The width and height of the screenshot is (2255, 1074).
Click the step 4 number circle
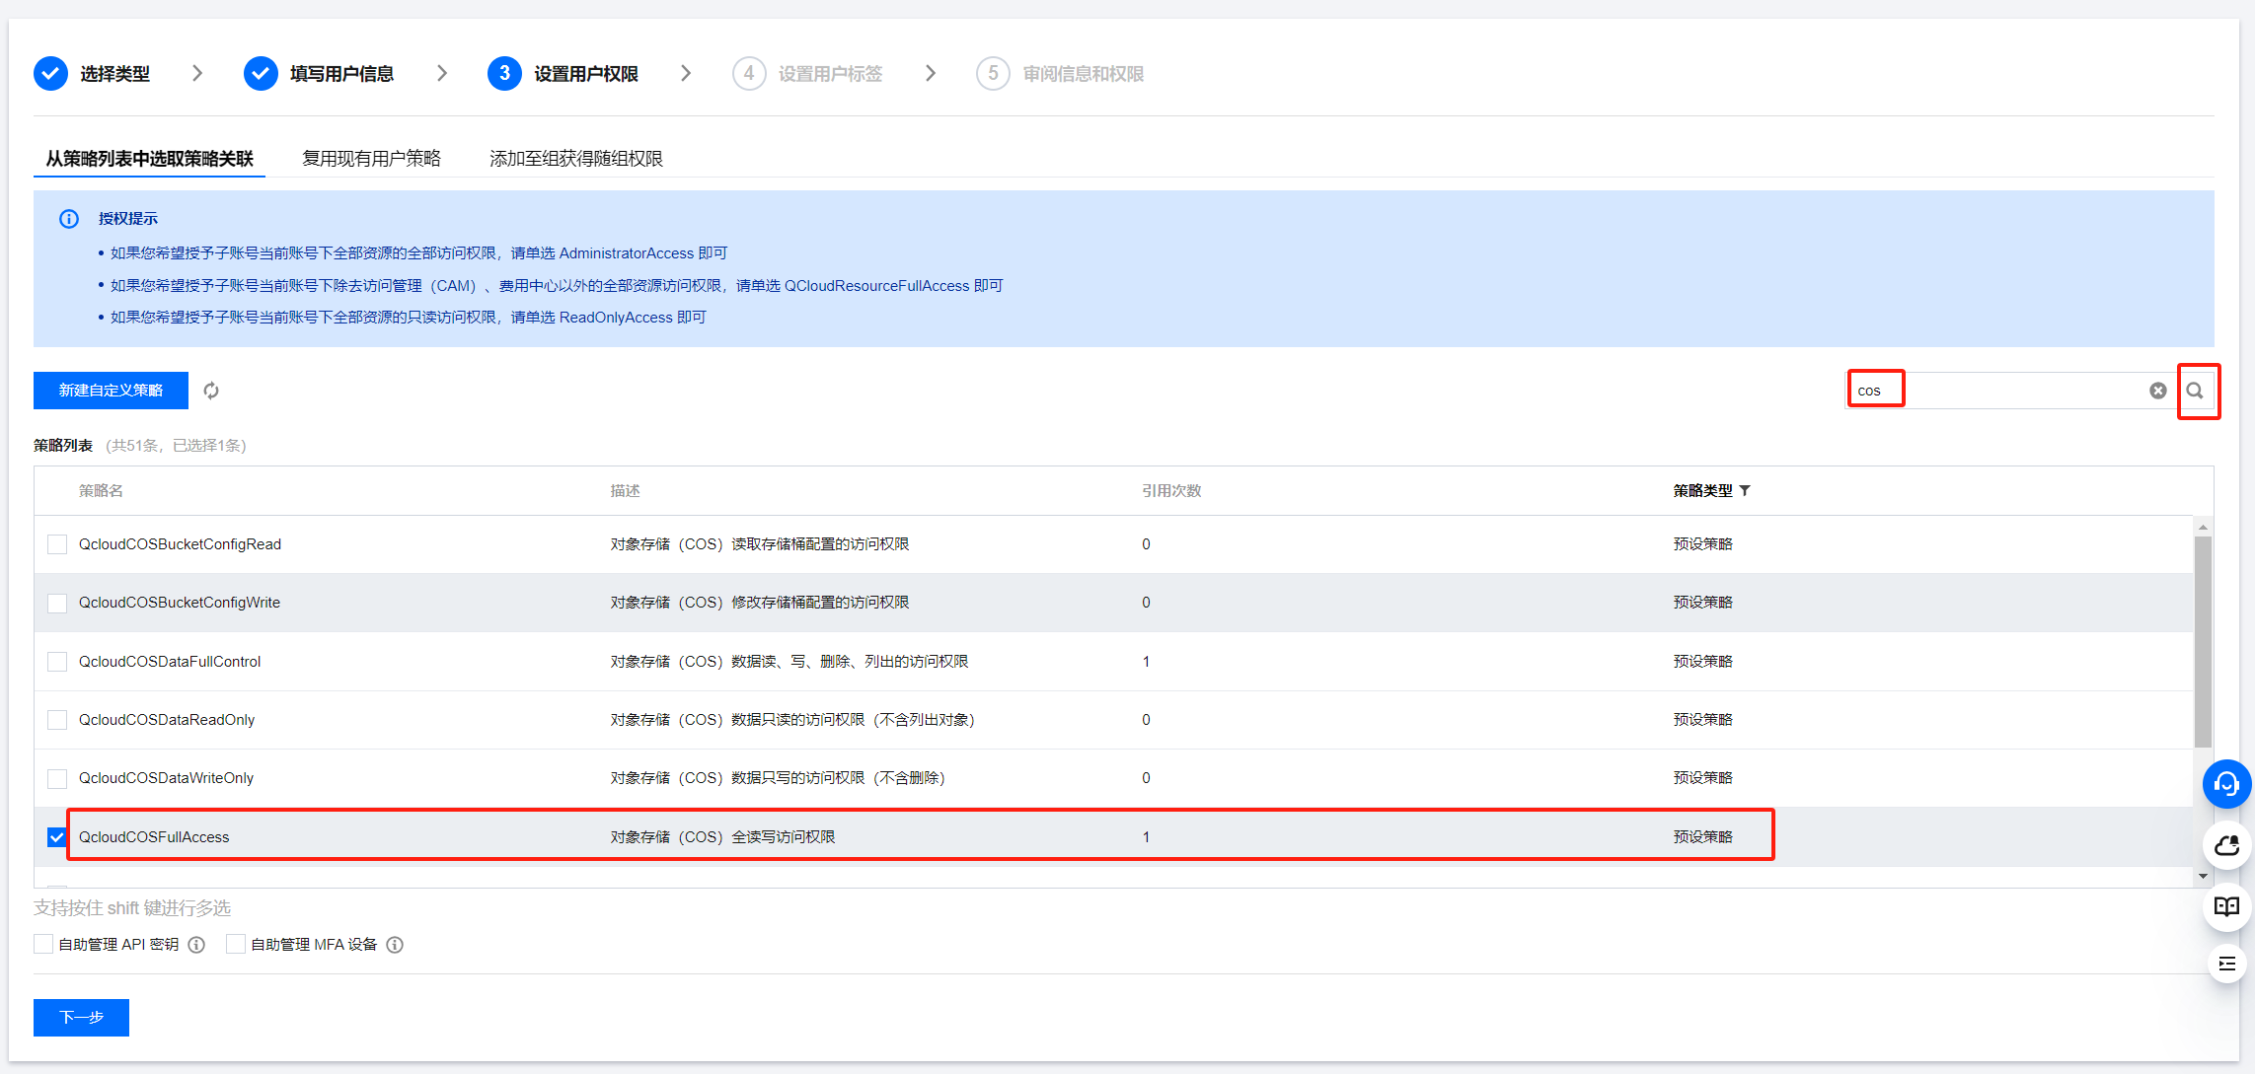749,73
